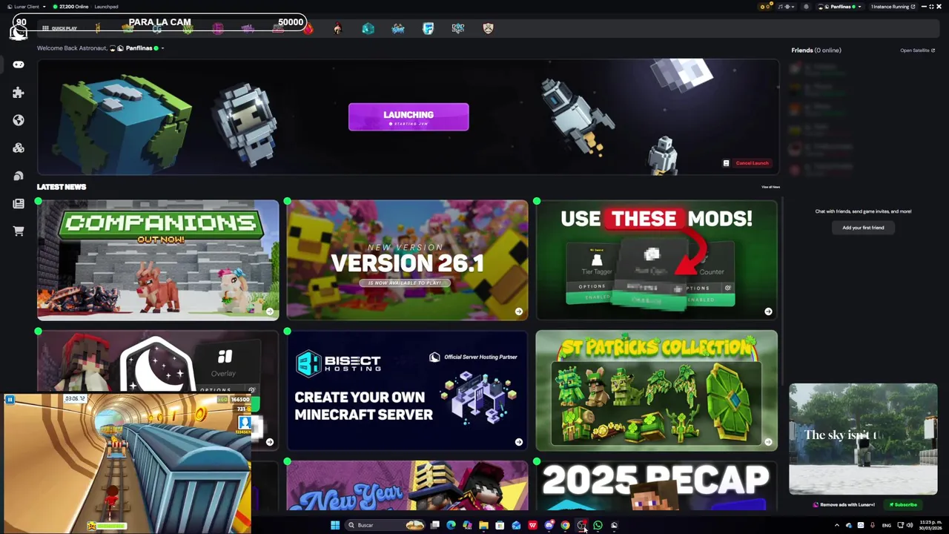Open the Bisect Hosting card arrow
The width and height of the screenshot is (949, 534).
pos(519,442)
